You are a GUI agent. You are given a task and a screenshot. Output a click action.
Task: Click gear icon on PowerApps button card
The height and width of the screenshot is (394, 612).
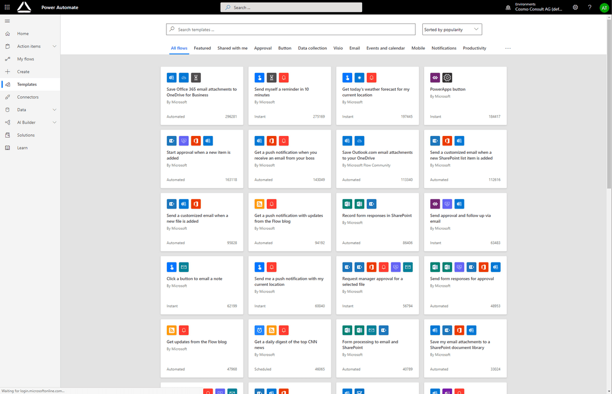pos(447,78)
